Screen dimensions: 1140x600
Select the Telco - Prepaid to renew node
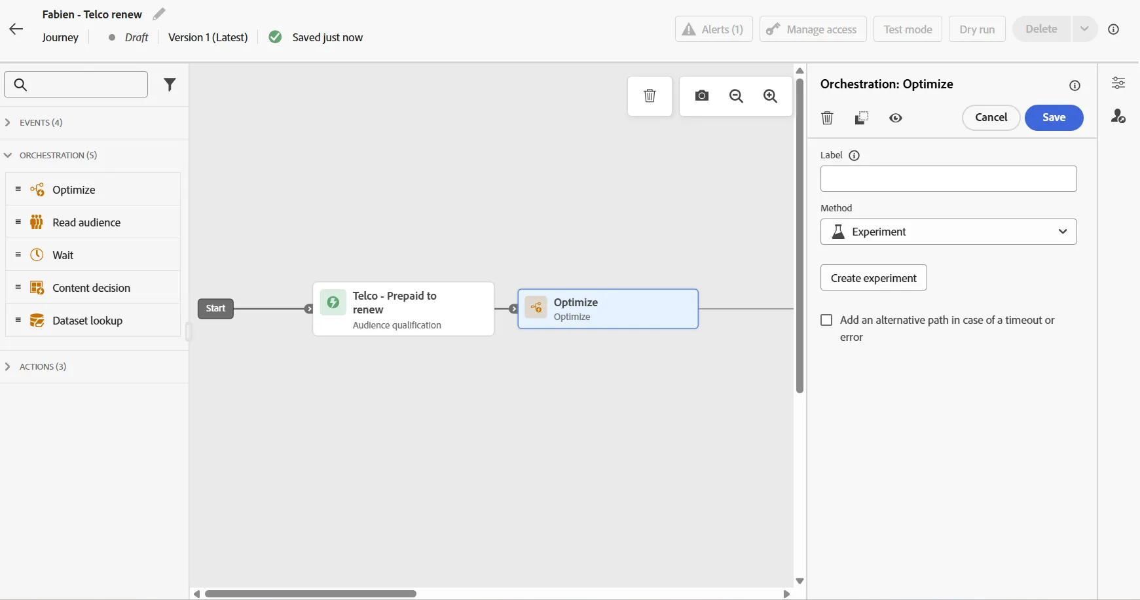pyautogui.click(x=403, y=309)
